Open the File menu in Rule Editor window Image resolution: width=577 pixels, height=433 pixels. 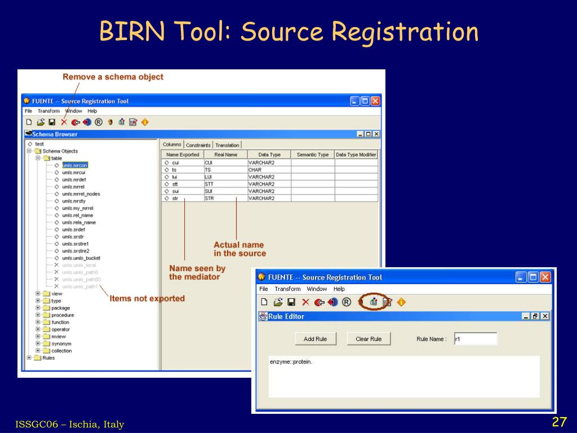[264, 289]
